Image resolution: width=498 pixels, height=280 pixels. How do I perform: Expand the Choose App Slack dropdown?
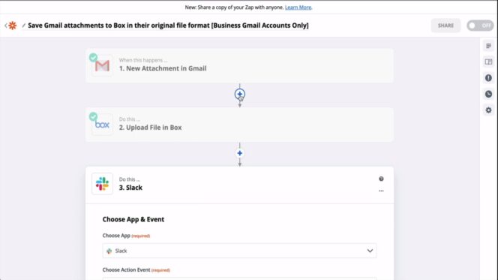pyautogui.click(x=239, y=251)
